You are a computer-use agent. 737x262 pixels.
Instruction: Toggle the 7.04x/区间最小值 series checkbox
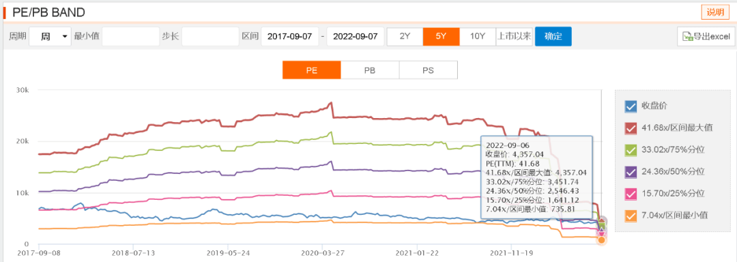pyautogui.click(x=631, y=216)
